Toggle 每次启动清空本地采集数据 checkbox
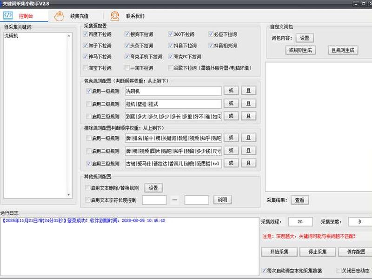The height and width of the screenshot is (279, 372). (264, 271)
